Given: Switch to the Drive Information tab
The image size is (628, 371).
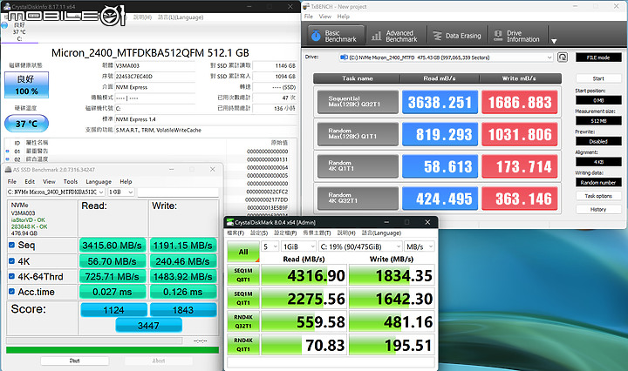Looking at the screenshot, I should [517, 36].
